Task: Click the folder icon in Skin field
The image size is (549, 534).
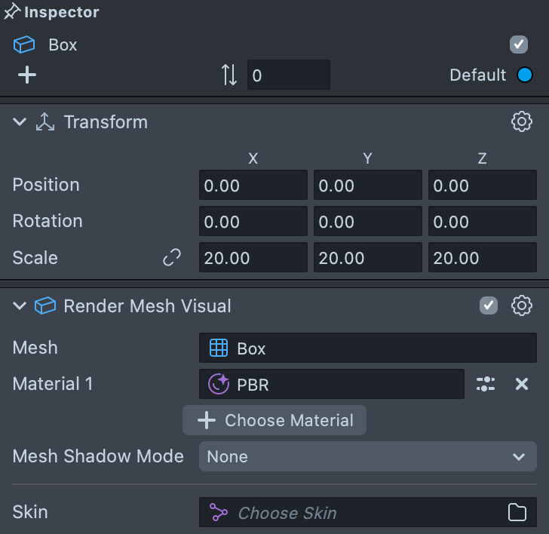Action: pos(517,513)
